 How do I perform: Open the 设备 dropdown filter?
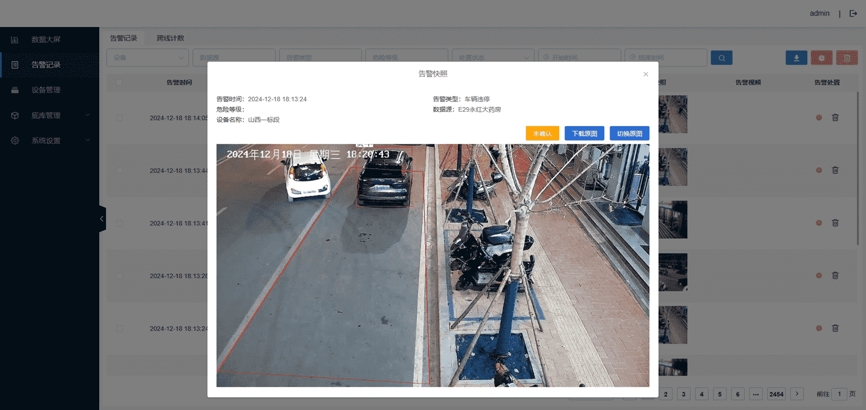point(148,57)
